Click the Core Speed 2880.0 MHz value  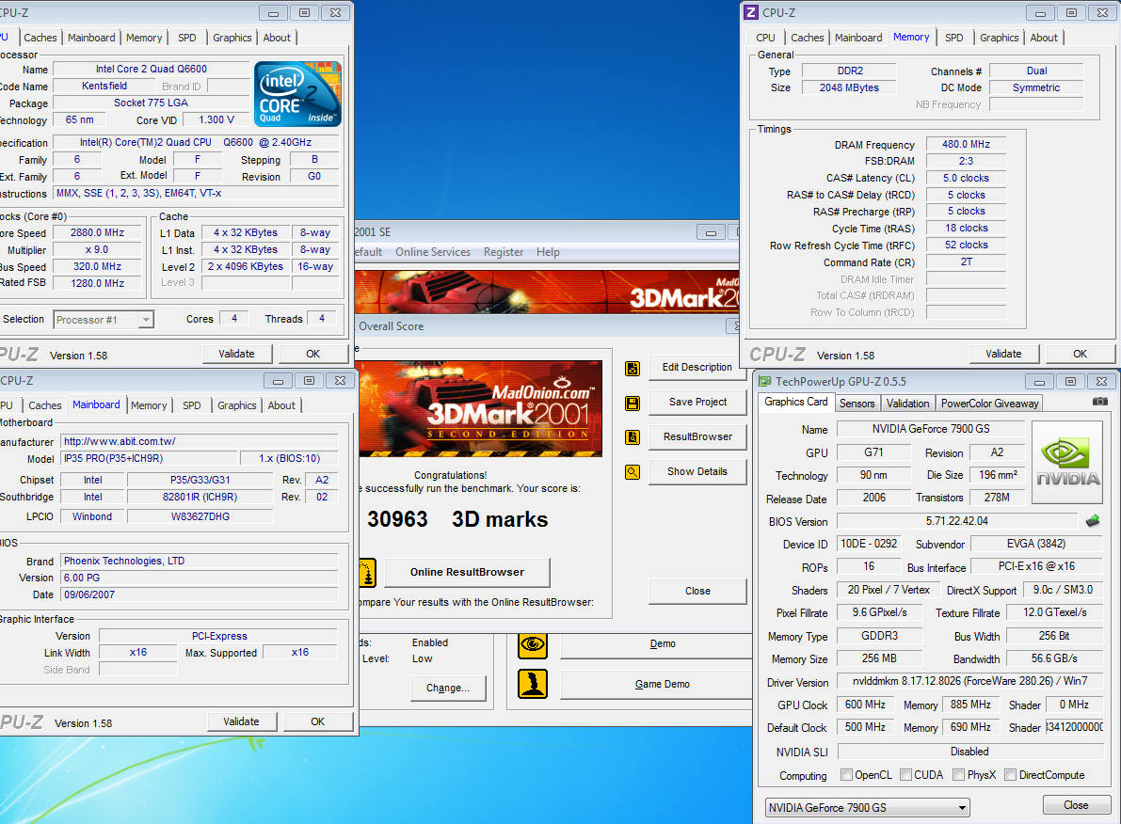[97, 233]
